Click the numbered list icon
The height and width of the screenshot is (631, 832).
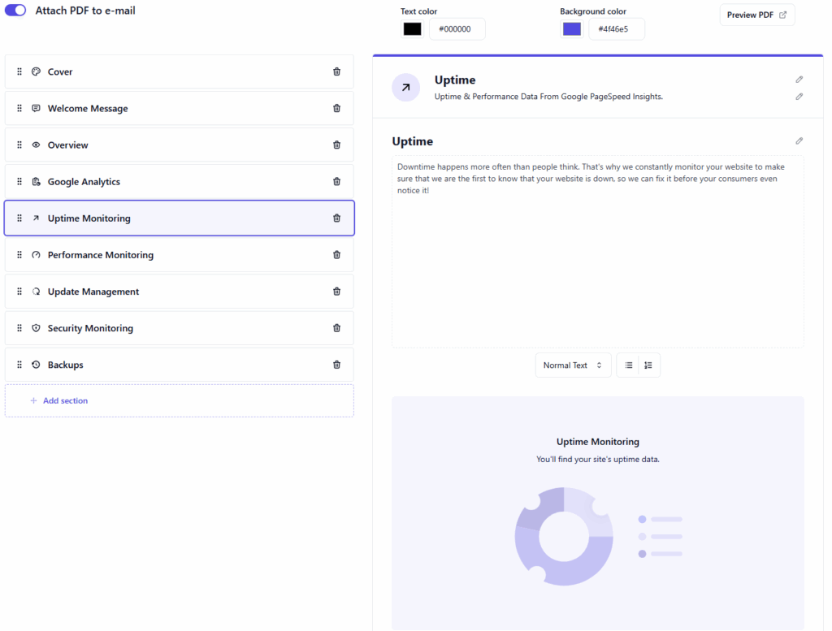pyautogui.click(x=648, y=365)
